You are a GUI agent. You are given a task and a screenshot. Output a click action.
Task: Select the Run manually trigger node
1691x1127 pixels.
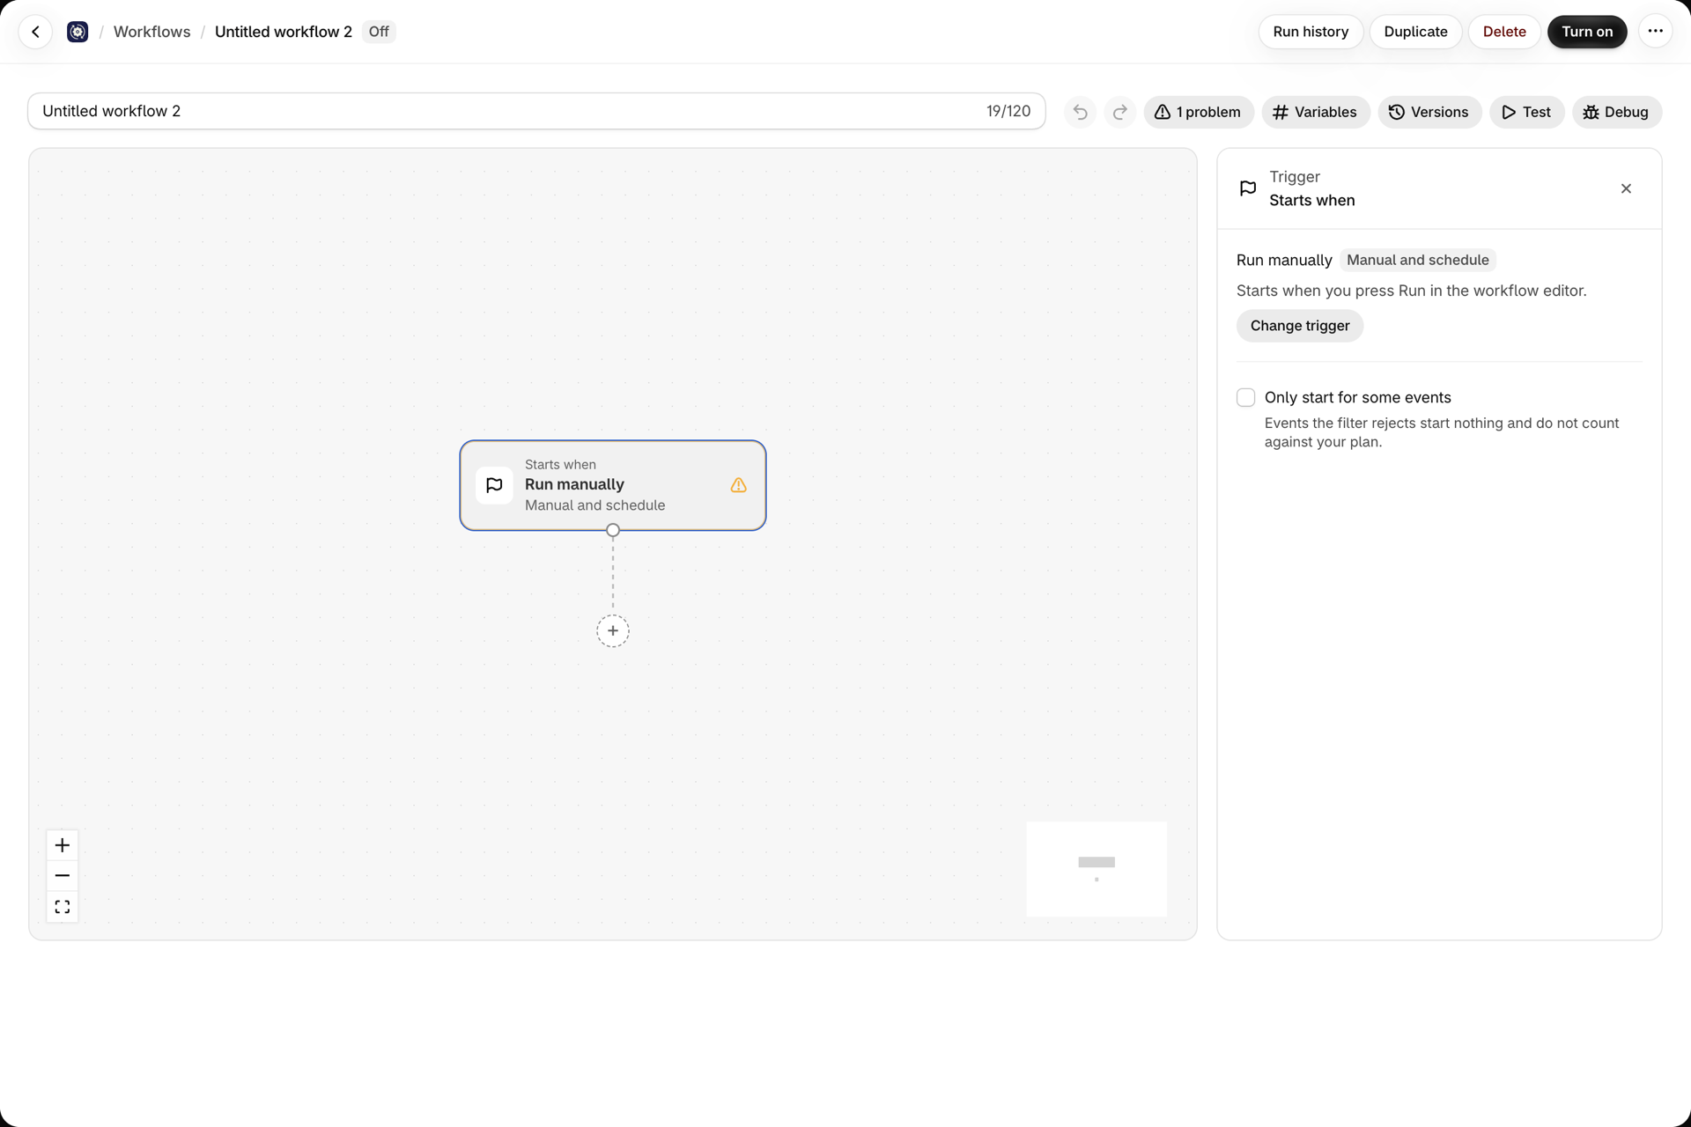(613, 485)
